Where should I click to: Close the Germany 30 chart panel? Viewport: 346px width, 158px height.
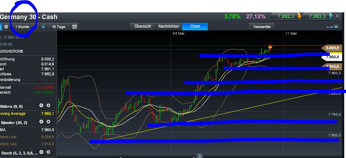click(338, 16)
